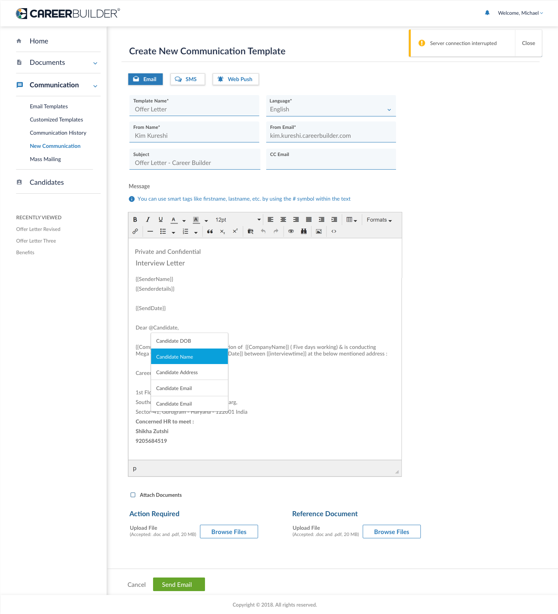Open the source code view

click(334, 231)
